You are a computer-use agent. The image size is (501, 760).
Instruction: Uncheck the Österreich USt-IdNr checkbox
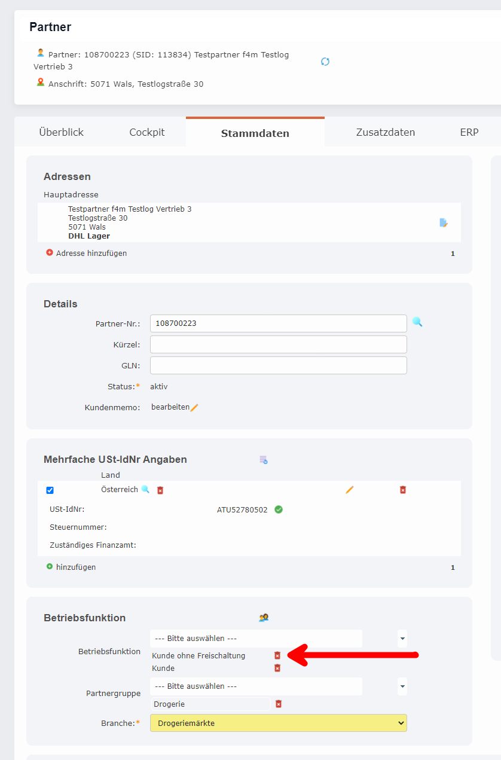click(50, 489)
